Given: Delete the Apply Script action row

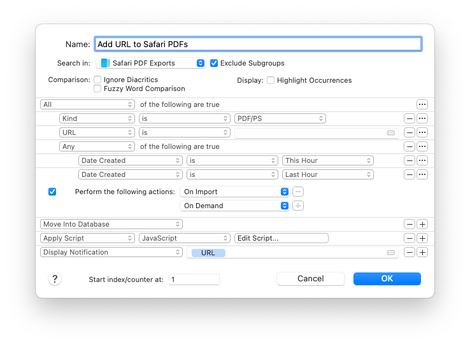Looking at the screenshot, I should pos(409,238).
